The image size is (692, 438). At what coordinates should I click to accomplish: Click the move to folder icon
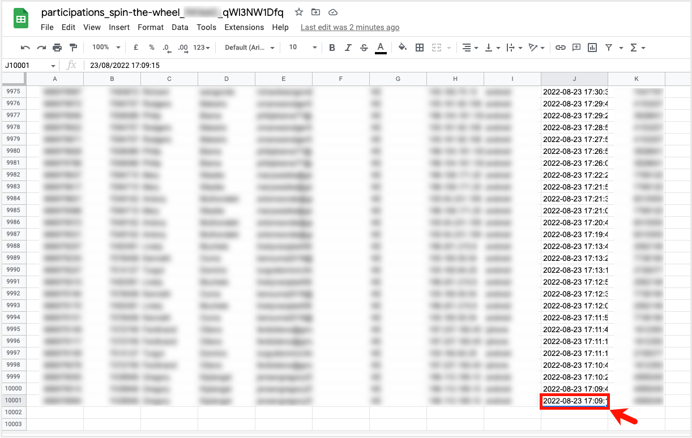315,12
